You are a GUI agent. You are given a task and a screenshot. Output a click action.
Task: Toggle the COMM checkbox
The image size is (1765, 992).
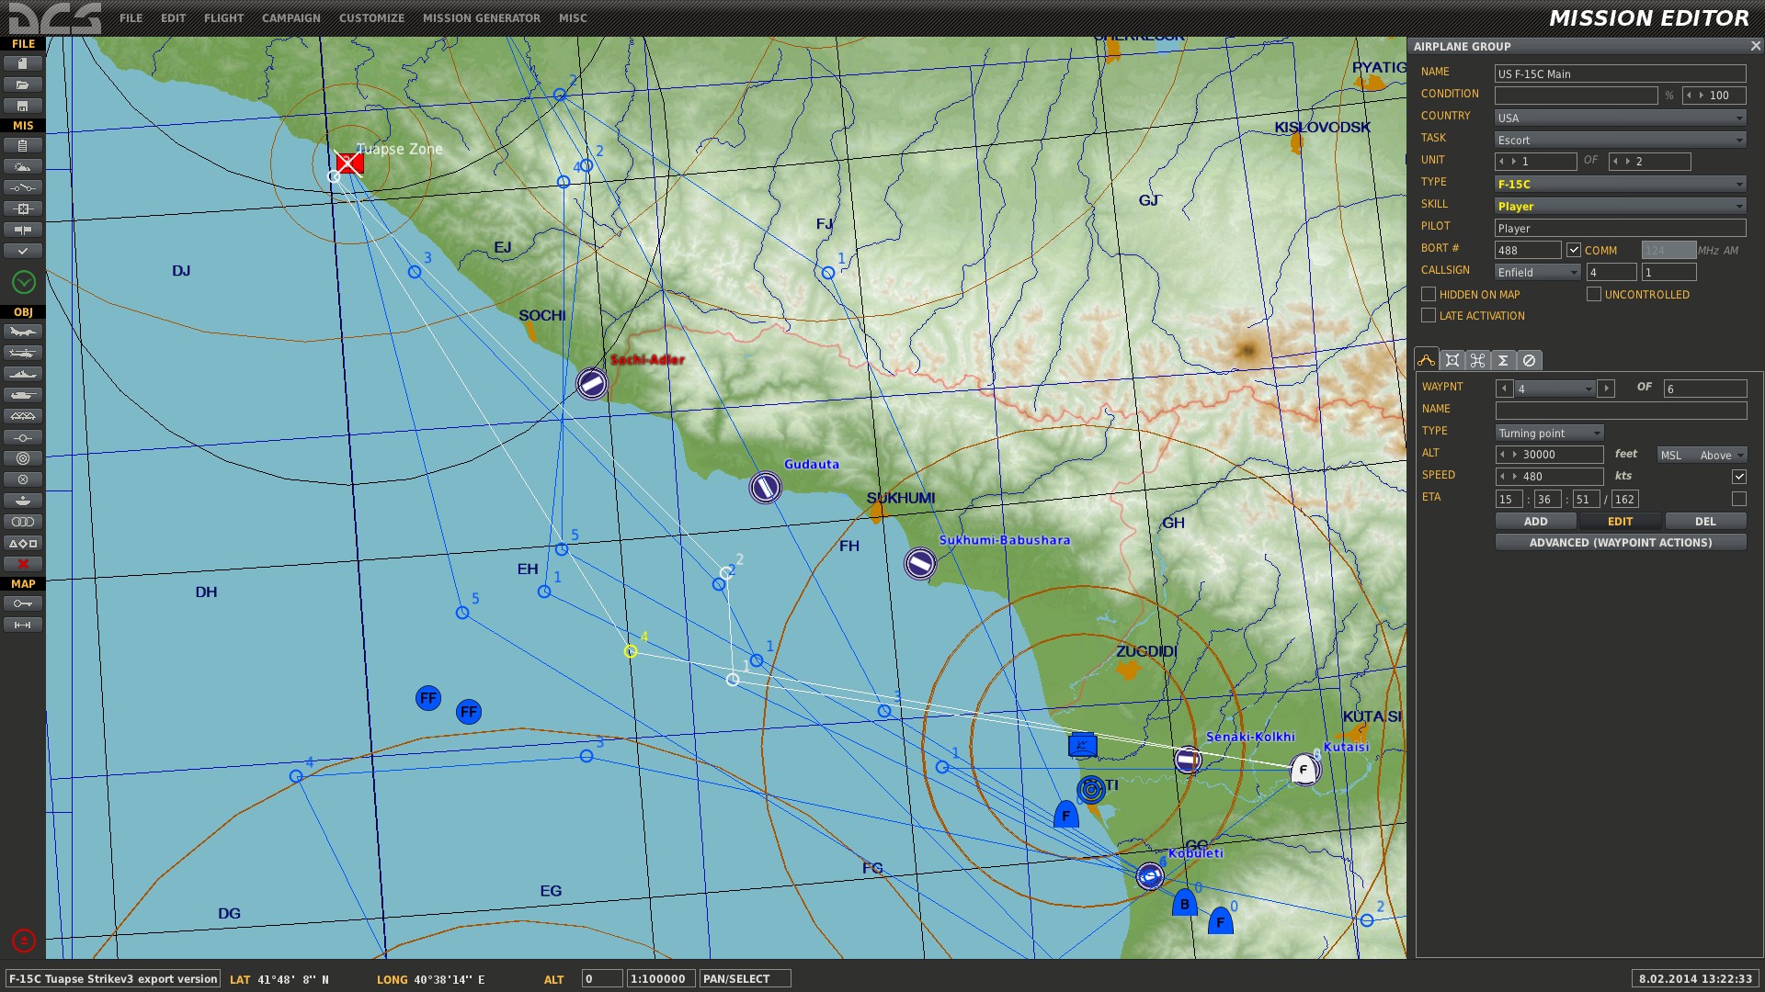pyautogui.click(x=1574, y=250)
